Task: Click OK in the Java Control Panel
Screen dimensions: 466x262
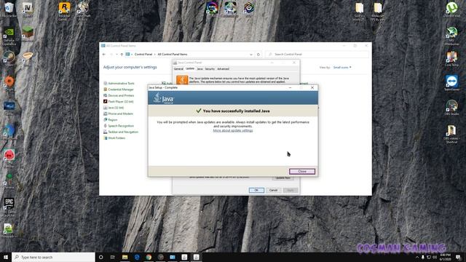Action: click(x=256, y=190)
